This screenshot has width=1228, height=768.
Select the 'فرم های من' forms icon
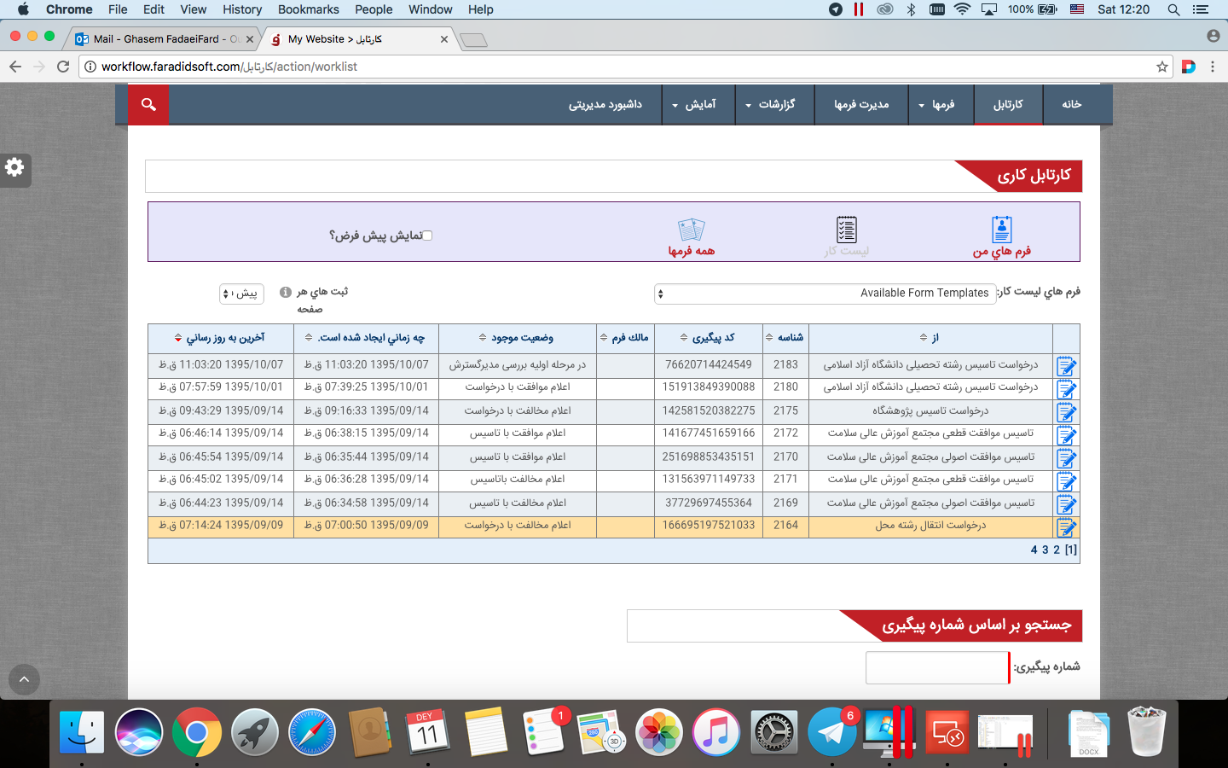[1001, 230]
